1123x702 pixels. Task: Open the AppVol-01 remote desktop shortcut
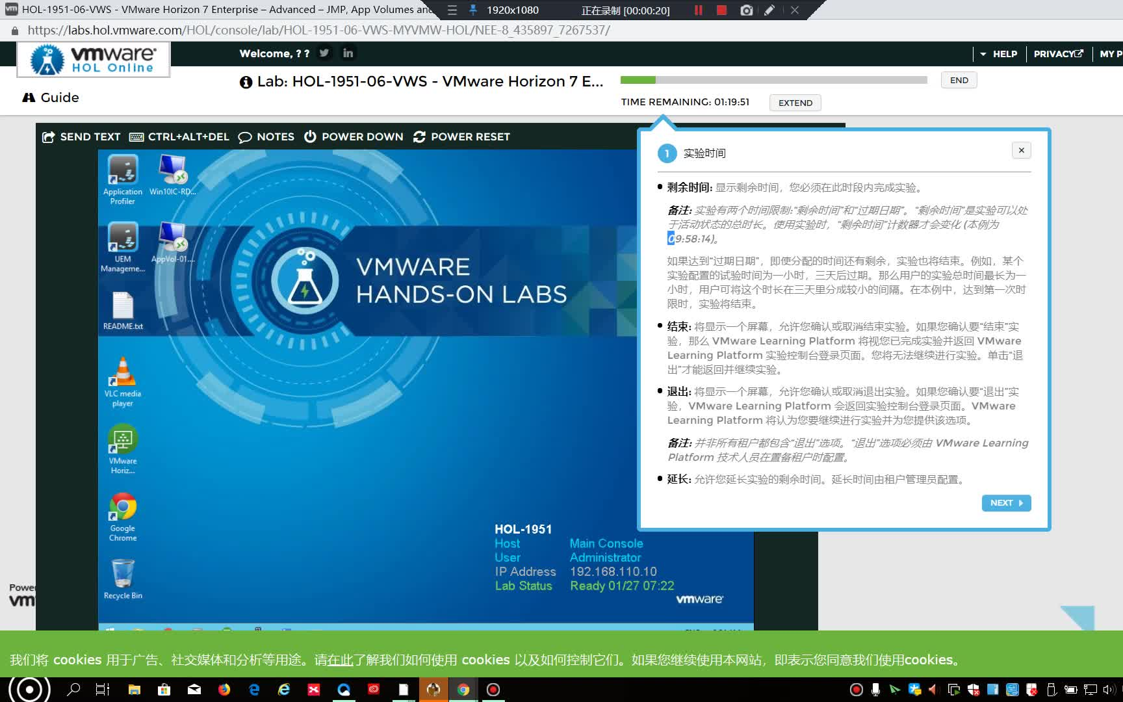click(x=172, y=242)
